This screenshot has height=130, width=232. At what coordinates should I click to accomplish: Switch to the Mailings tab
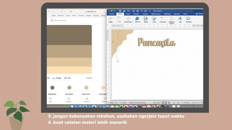pos(167,14)
